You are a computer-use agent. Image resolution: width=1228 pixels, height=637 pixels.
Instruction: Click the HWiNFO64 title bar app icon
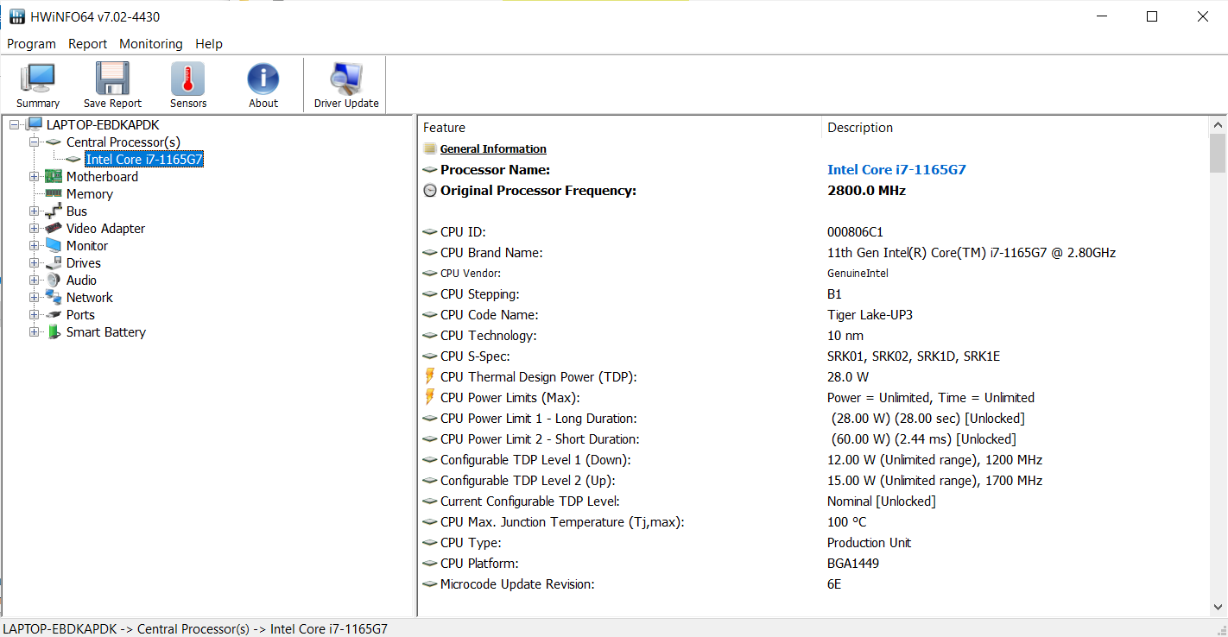point(17,17)
